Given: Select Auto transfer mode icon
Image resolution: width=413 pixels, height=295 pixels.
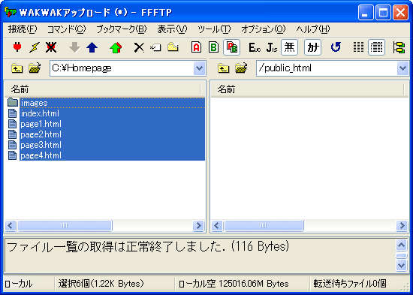Looking at the screenshot, I should click(231, 47).
